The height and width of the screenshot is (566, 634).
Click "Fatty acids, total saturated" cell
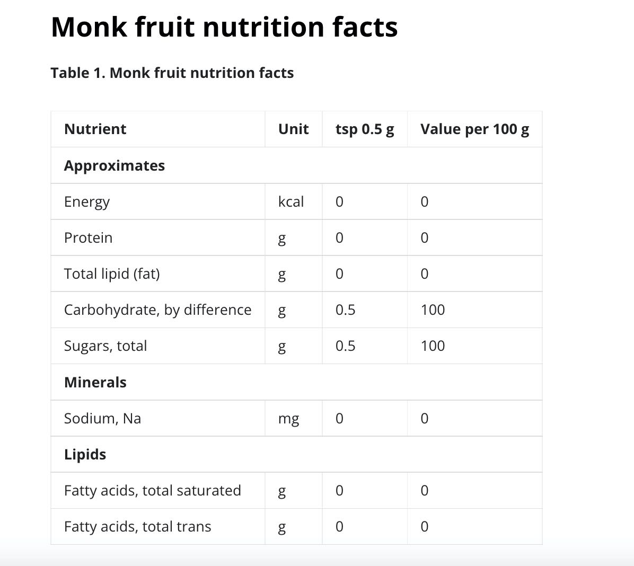tap(152, 491)
